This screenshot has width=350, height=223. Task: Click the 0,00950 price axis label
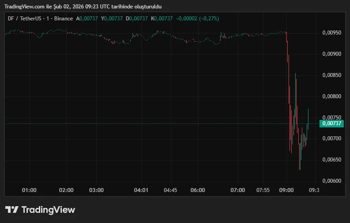(332, 33)
